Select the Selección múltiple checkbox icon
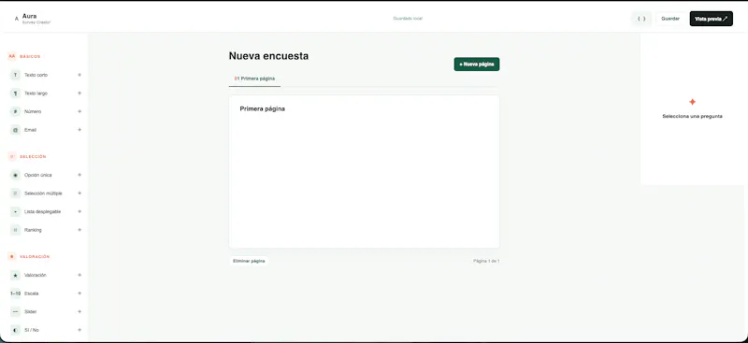This screenshot has height=343, width=748. (x=15, y=193)
